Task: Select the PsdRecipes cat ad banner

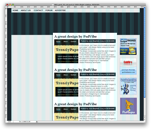Action: pyautogui.click(x=128, y=106)
